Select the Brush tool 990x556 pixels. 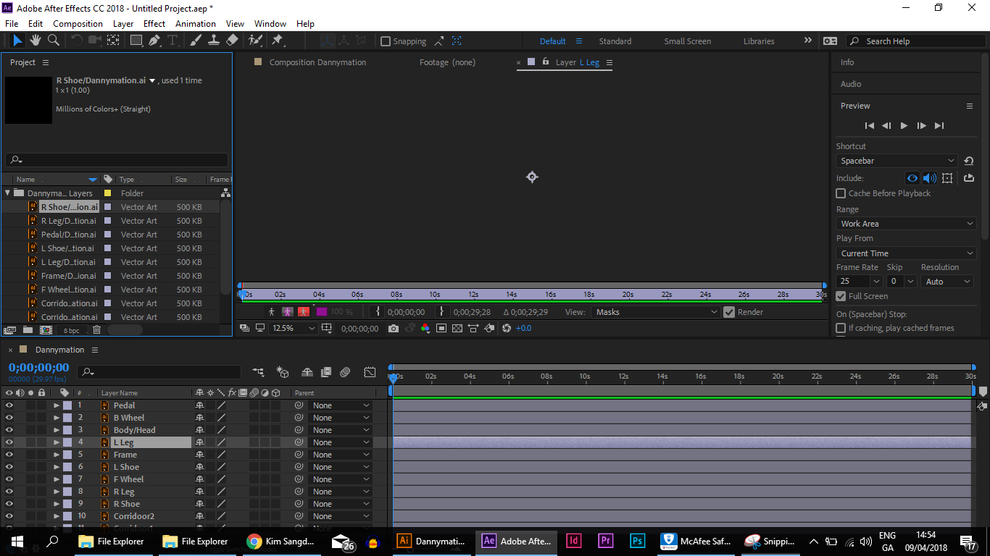click(x=196, y=41)
